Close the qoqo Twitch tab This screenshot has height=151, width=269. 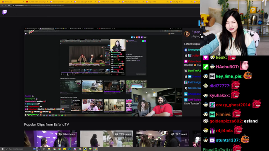pos(167,2)
